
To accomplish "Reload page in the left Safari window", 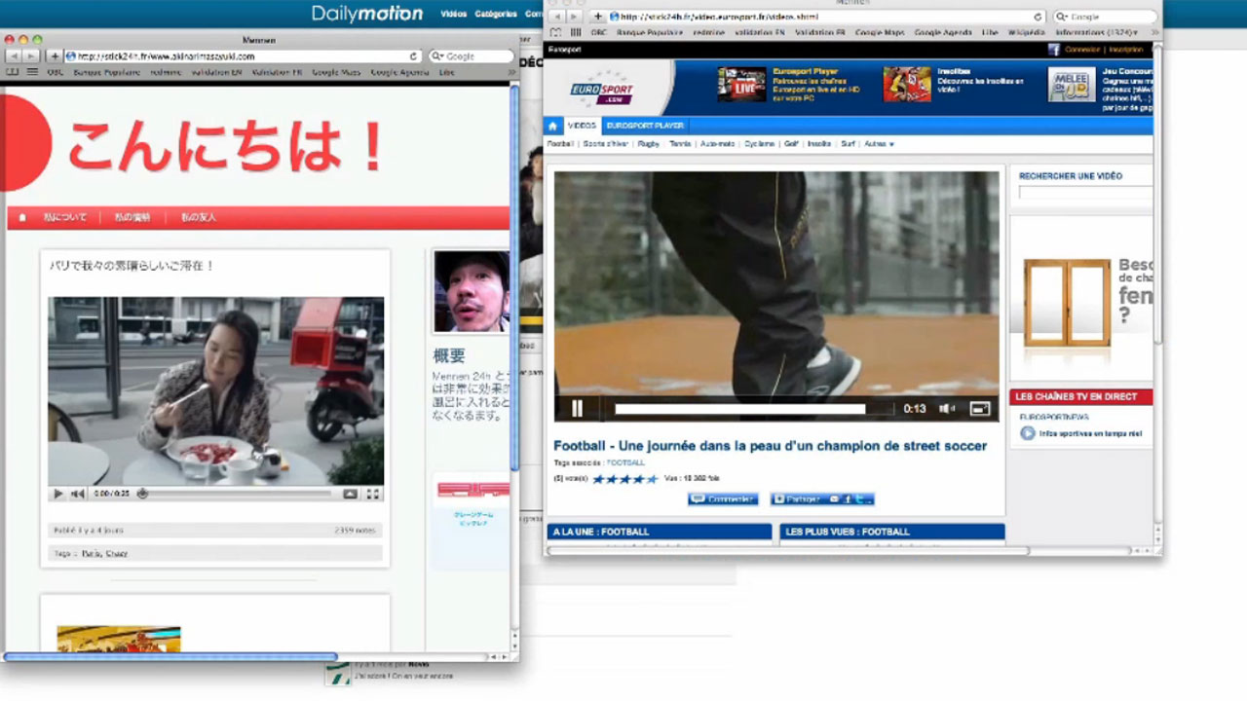I will pos(413,56).
